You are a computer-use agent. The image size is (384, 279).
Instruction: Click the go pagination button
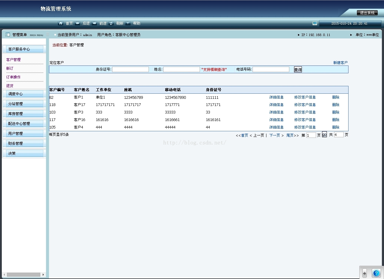324,135
